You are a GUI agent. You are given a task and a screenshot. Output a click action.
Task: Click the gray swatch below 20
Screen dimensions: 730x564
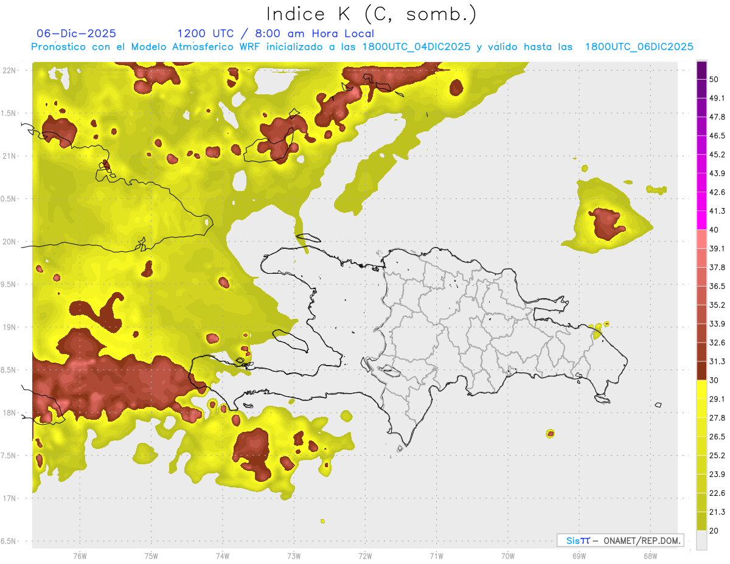pos(702,540)
